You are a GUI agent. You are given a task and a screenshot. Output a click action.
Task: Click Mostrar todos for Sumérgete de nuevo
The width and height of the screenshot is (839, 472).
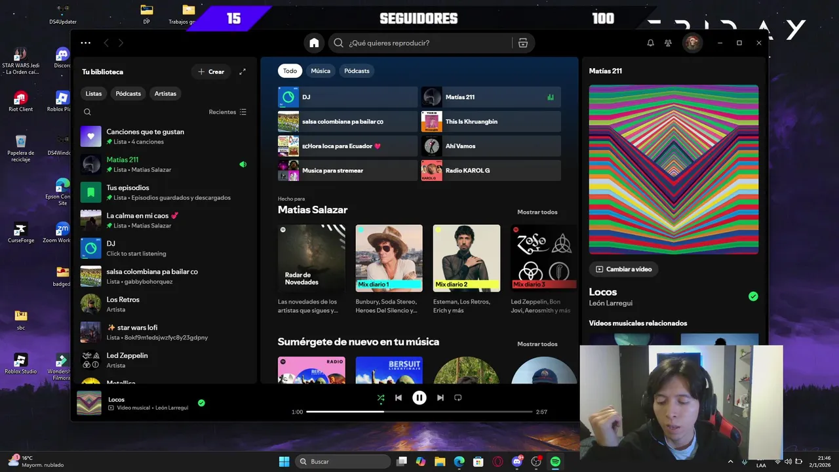click(x=537, y=344)
